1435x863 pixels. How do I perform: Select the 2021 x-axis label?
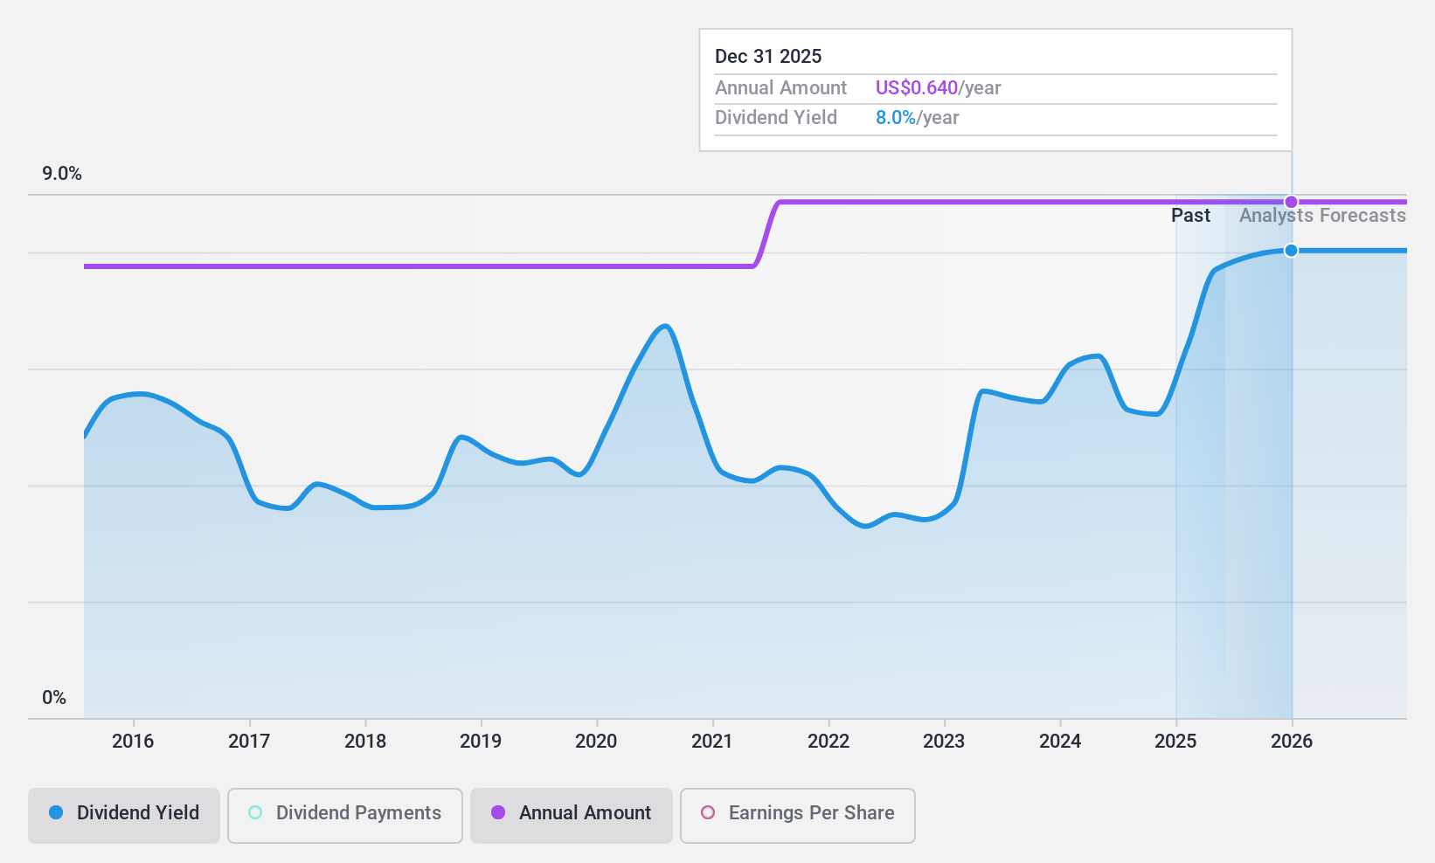pos(712,742)
